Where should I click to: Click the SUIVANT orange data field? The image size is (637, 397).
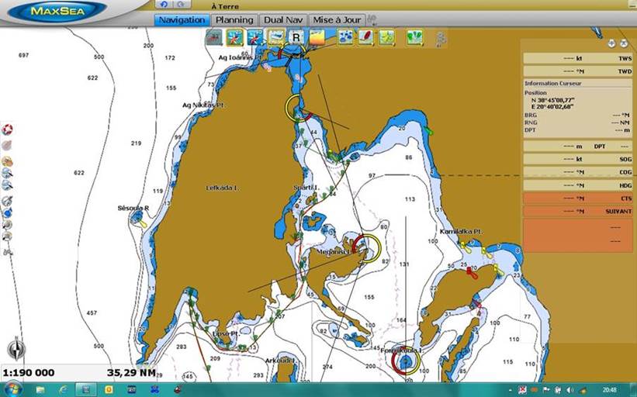pyautogui.click(x=577, y=211)
